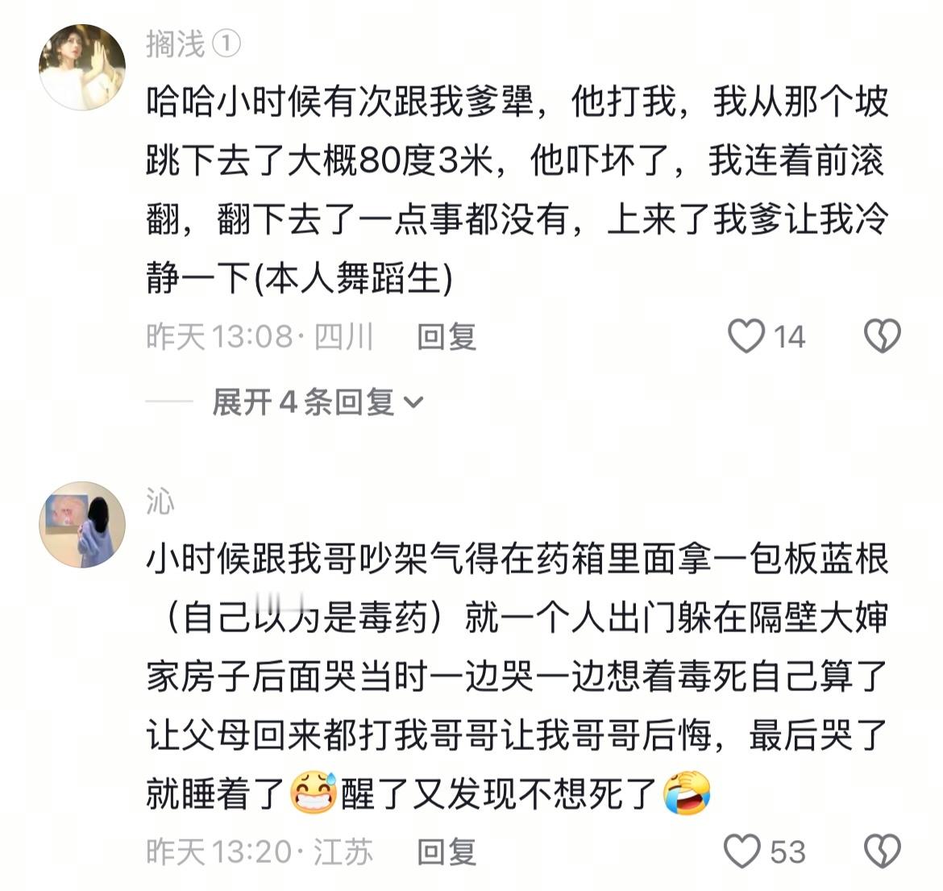943x891 pixels.
Task: Click timestamp 昨天 13:20 · 江苏
Action: coord(260,851)
